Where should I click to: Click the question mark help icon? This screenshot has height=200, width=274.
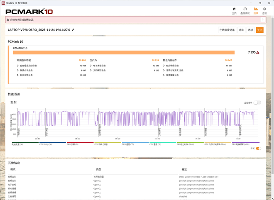[x=263, y=20]
